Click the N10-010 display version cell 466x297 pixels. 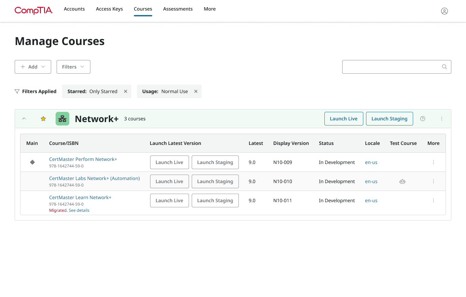[282, 181]
